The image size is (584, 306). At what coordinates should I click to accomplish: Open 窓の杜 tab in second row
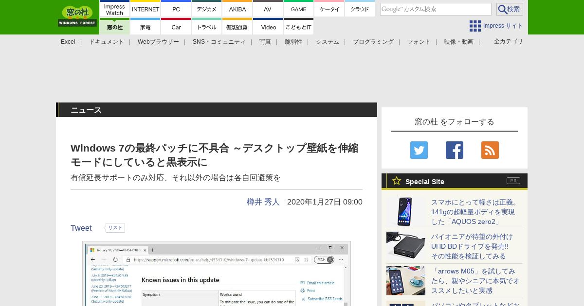tap(115, 27)
